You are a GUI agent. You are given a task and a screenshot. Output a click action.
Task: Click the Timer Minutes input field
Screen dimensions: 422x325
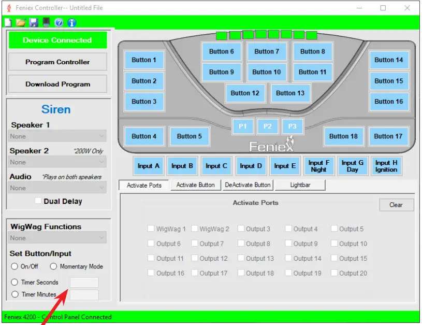pos(84,295)
